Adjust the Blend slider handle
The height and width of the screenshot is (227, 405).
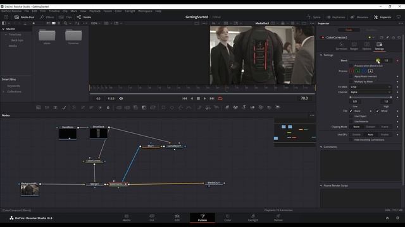[x=378, y=61]
